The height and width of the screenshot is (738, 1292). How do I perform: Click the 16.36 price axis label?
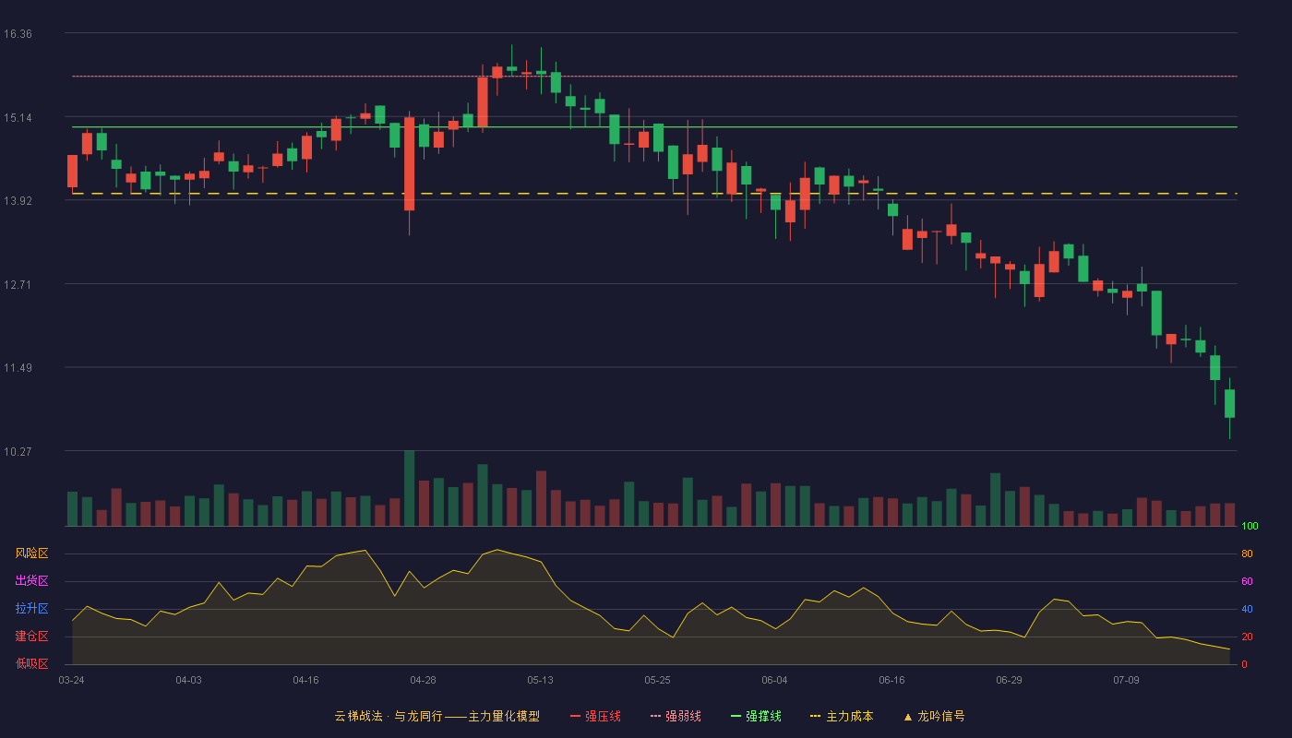click(18, 34)
